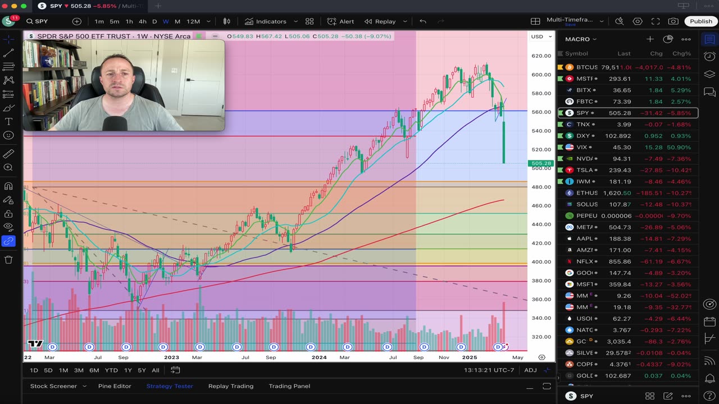The height and width of the screenshot is (404, 719).
Task: Open the Indicators dialog
Action: pyautogui.click(x=266, y=21)
